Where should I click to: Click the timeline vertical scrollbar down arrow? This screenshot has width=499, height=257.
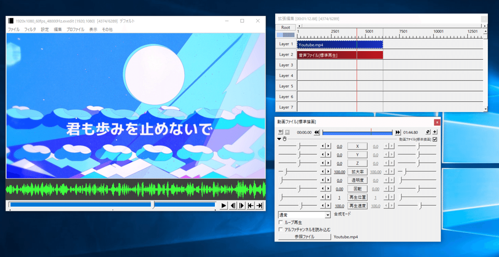click(485, 109)
